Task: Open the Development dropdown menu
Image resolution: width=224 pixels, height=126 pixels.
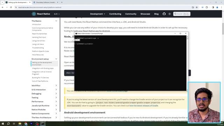Action: coord(98,14)
